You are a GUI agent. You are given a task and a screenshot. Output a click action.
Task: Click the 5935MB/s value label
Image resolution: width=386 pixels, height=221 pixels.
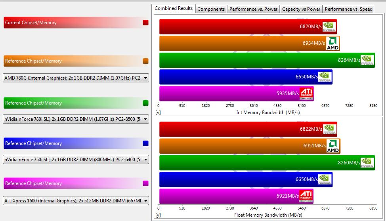click(x=288, y=93)
